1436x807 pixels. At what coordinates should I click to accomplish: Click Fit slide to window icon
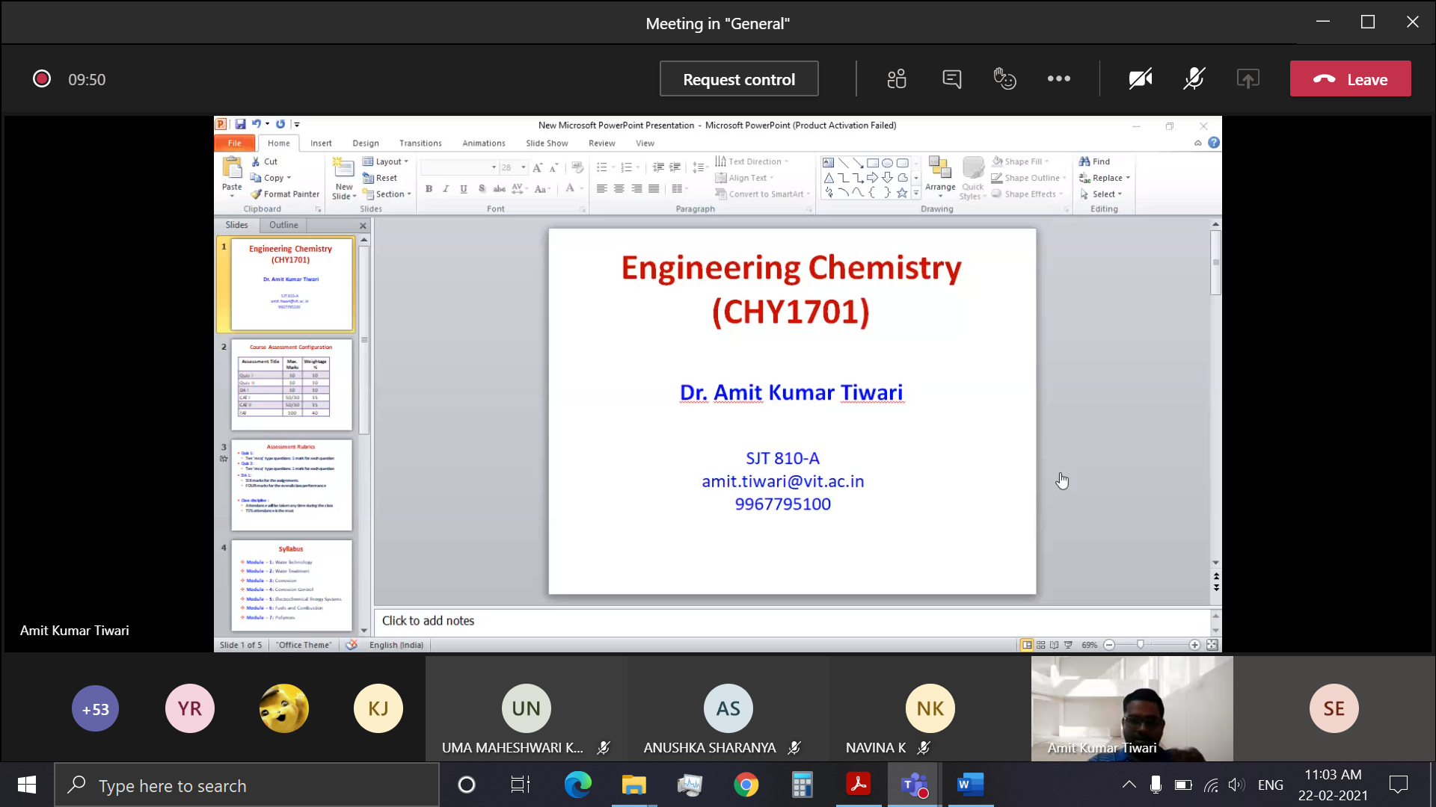click(x=1212, y=645)
